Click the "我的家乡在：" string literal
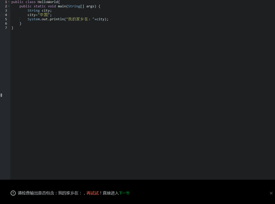This screenshot has width=275, height=204. click(80, 19)
